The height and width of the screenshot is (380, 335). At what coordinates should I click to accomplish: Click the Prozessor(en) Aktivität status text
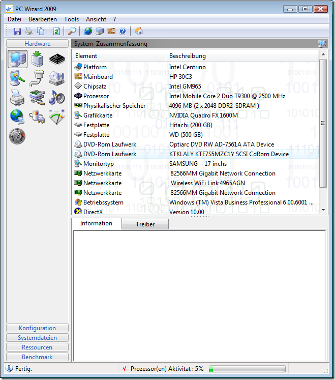point(167,369)
